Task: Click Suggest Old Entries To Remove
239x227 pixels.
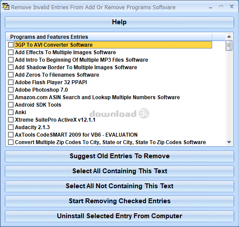Action: 119,156
